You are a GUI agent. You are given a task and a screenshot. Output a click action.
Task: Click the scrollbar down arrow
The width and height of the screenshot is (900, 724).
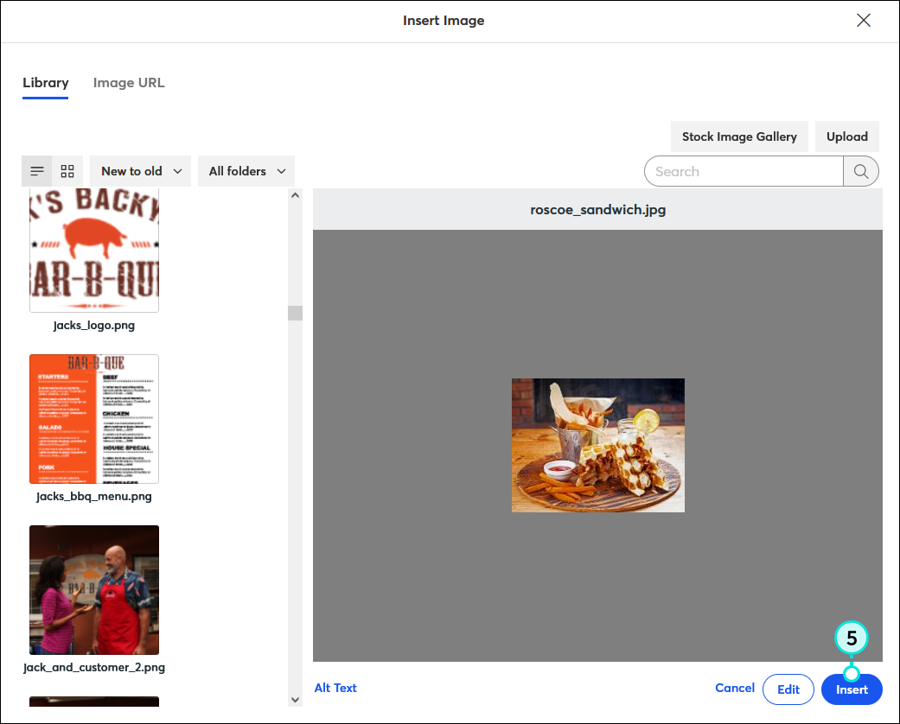coord(295,700)
